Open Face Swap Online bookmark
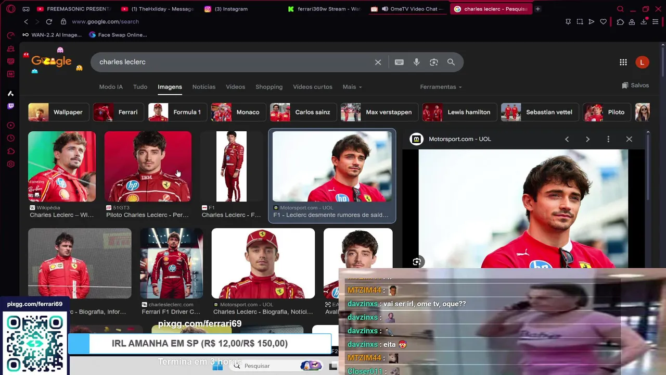The image size is (666, 375). pos(118,35)
